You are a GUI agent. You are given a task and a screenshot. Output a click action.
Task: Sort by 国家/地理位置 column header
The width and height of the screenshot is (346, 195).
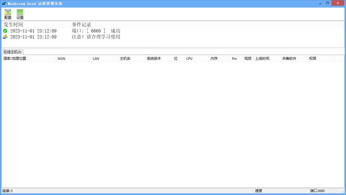point(15,58)
